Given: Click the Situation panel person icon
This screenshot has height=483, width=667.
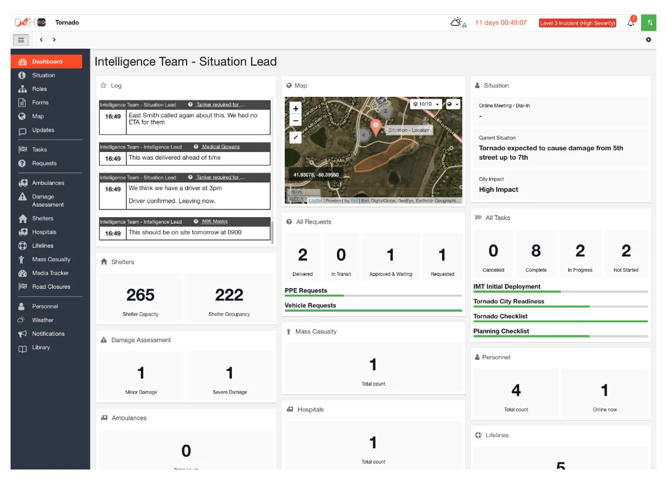Looking at the screenshot, I should 477,86.
